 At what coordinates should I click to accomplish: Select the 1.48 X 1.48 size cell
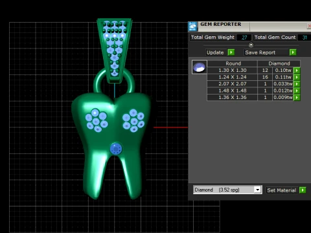coord(233,91)
